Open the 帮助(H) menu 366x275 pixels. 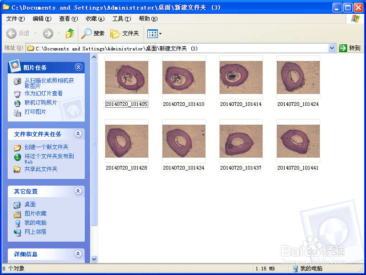[148, 19]
